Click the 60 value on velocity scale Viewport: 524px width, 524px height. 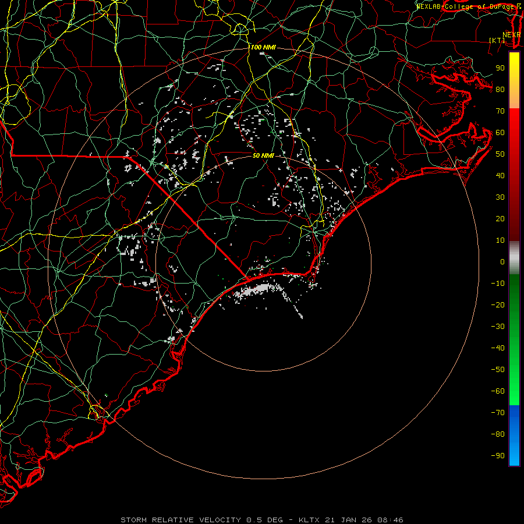tap(500, 133)
